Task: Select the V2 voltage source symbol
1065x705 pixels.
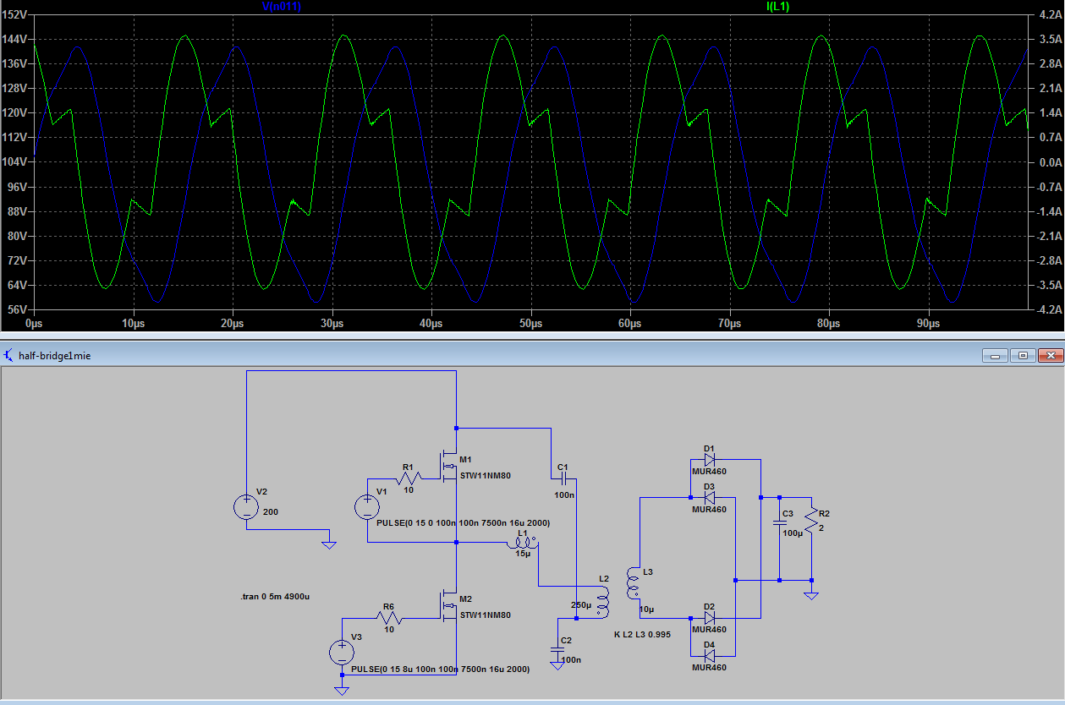Action: tap(246, 507)
